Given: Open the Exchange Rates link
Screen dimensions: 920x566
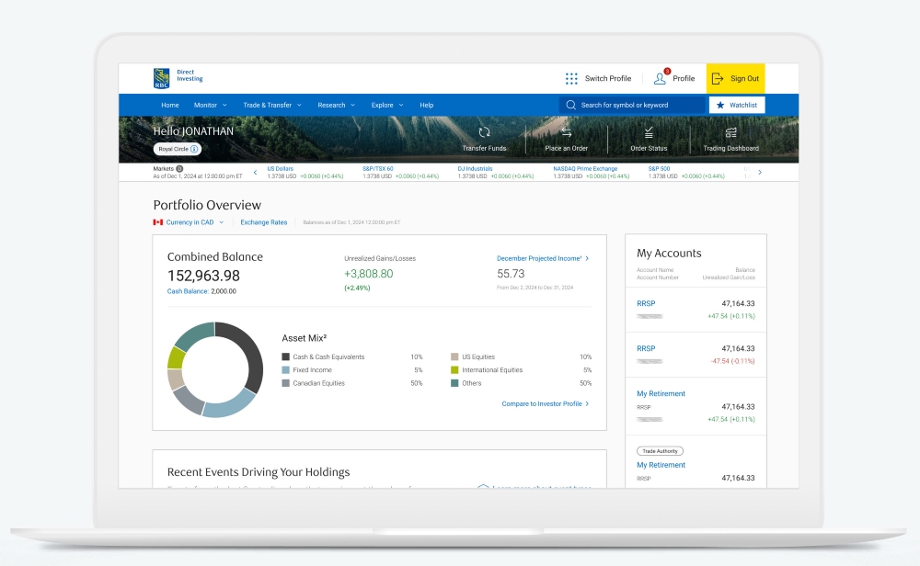Looking at the screenshot, I should click(263, 222).
